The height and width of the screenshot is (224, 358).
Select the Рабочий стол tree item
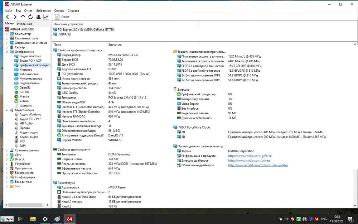[x=29, y=74]
